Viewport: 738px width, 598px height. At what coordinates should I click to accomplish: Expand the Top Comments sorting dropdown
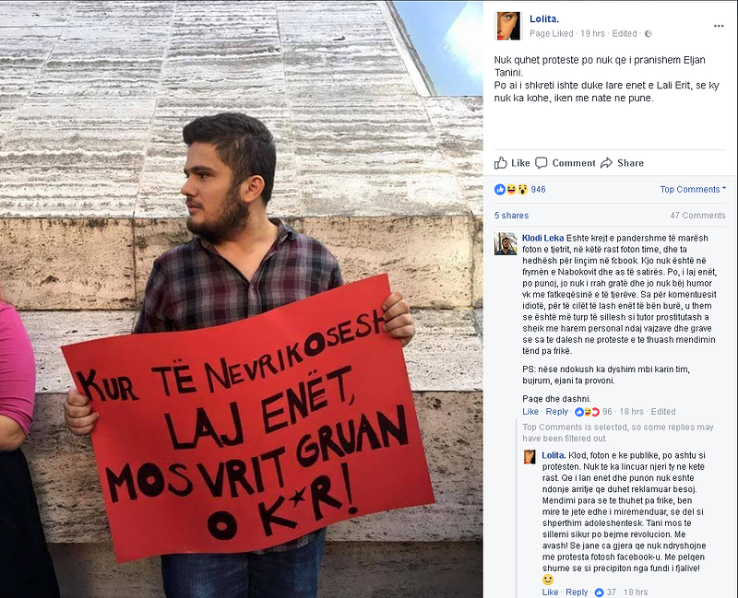(x=693, y=189)
